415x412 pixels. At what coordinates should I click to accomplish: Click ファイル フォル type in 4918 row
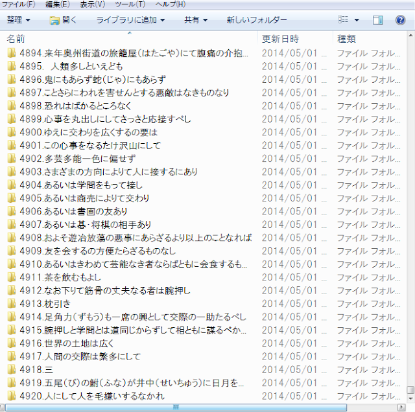pyautogui.click(x=368, y=369)
